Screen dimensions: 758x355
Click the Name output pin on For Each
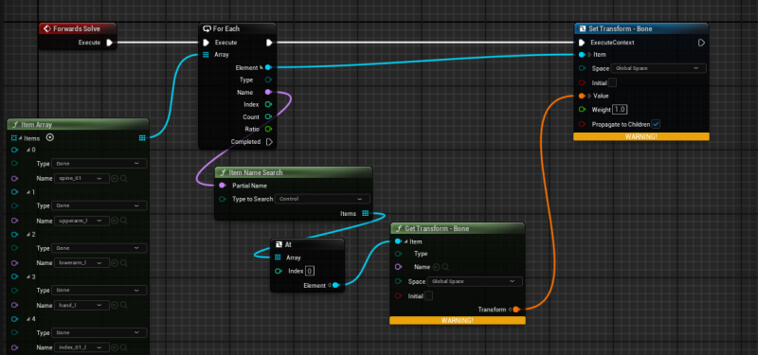(x=268, y=92)
